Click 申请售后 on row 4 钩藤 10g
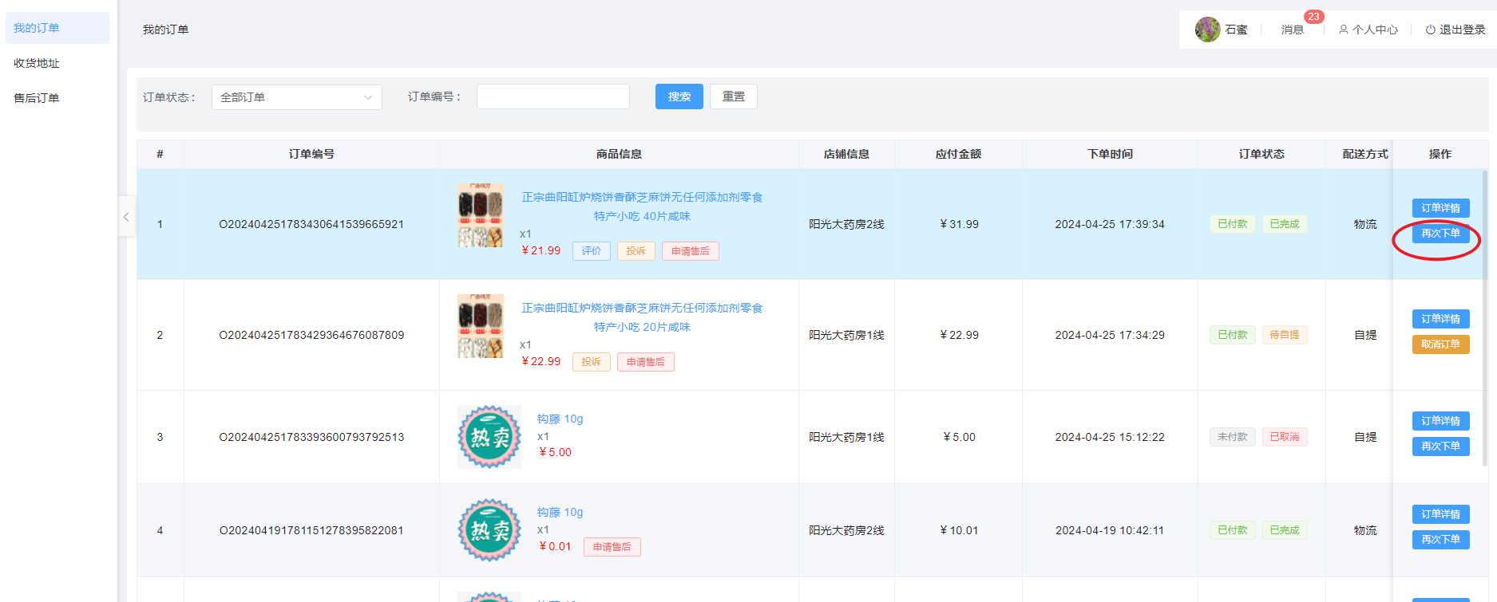The height and width of the screenshot is (602, 1497). (612, 547)
